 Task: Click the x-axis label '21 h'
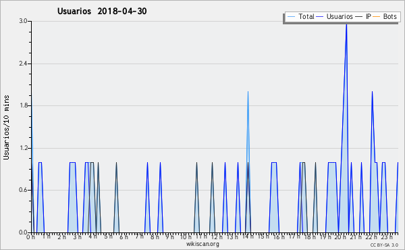tap(356, 237)
